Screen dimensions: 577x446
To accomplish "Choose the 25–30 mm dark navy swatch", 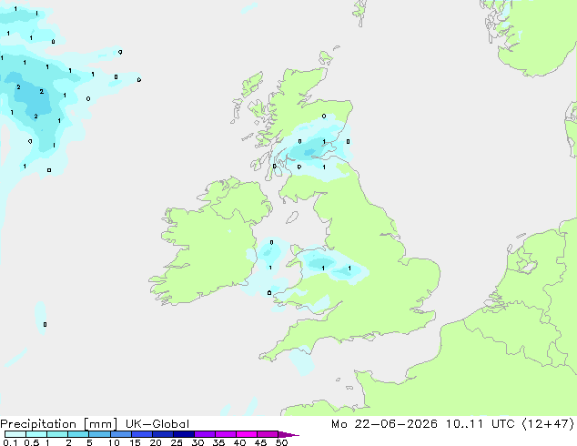I will tap(183, 434).
